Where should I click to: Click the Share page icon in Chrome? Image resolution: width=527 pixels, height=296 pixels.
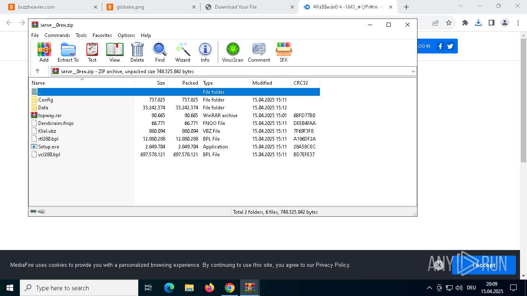click(x=436, y=23)
